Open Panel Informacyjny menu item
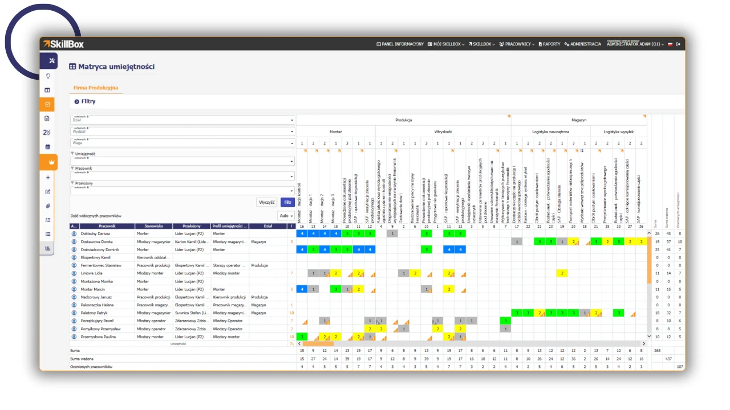730x410 pixels. pos(400,44)
